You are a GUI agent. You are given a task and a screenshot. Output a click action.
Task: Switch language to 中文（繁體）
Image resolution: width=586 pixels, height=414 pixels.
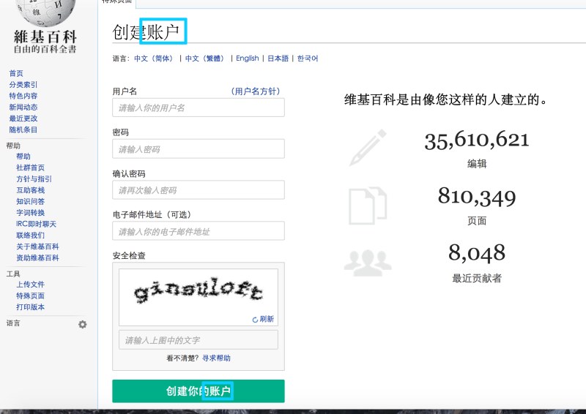click(x=207, y=59)
